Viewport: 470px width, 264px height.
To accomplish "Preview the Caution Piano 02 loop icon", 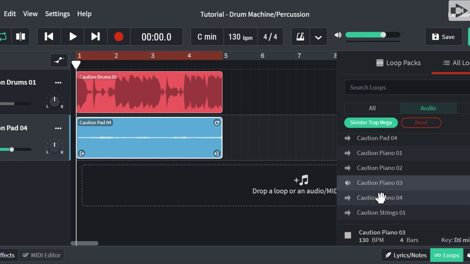I will pyautogui.click(x=347, y=168).
